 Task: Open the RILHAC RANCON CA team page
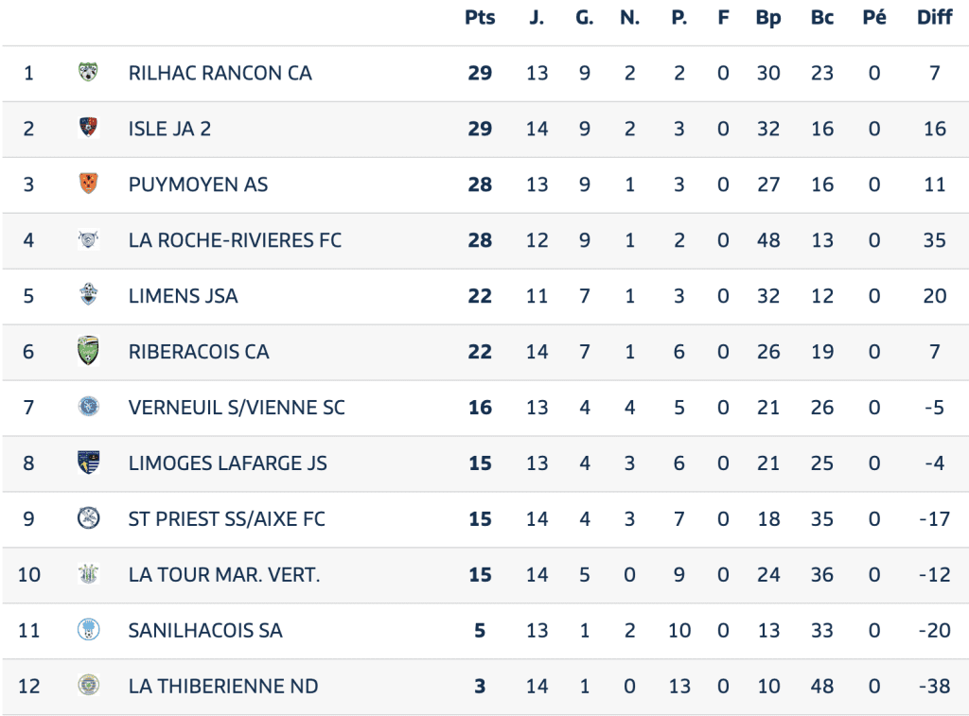(x=220, y=73)
